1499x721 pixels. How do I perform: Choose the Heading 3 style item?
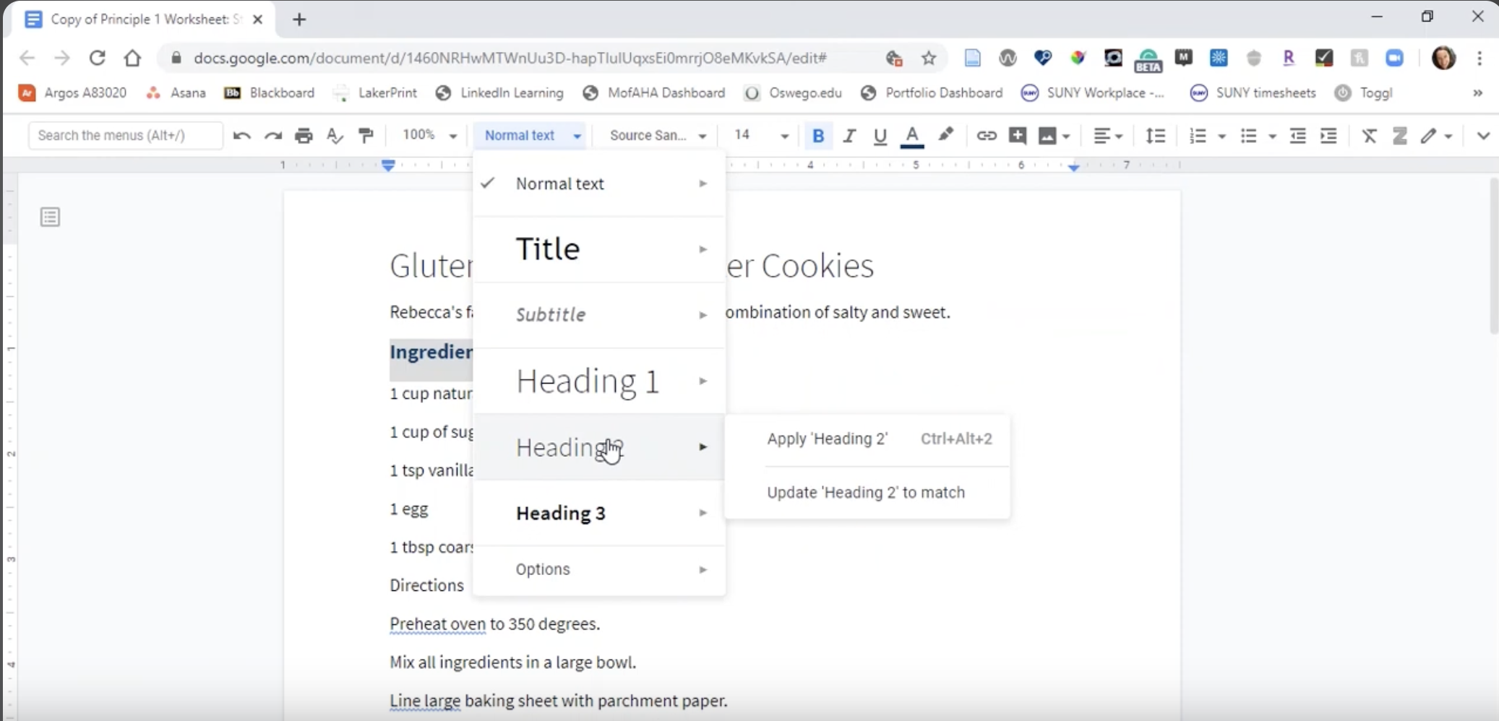pos(599,513)
